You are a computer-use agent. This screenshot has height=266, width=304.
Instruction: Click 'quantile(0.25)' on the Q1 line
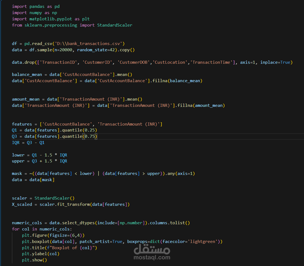80,130
